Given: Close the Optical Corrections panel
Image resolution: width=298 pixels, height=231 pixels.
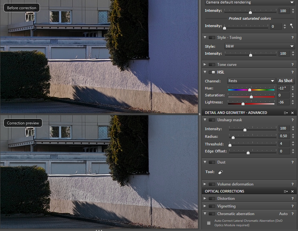Looking at the screenshot, I should tap(292, 191).
